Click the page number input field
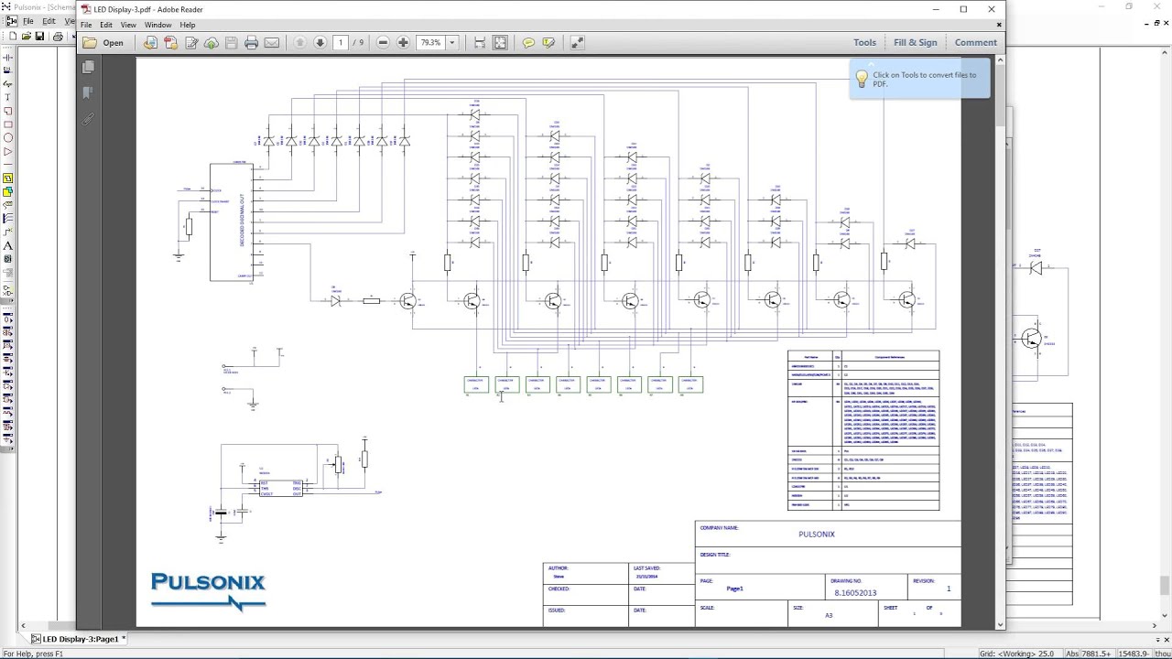Screen dimensions: 1172x659 point(341,43)
